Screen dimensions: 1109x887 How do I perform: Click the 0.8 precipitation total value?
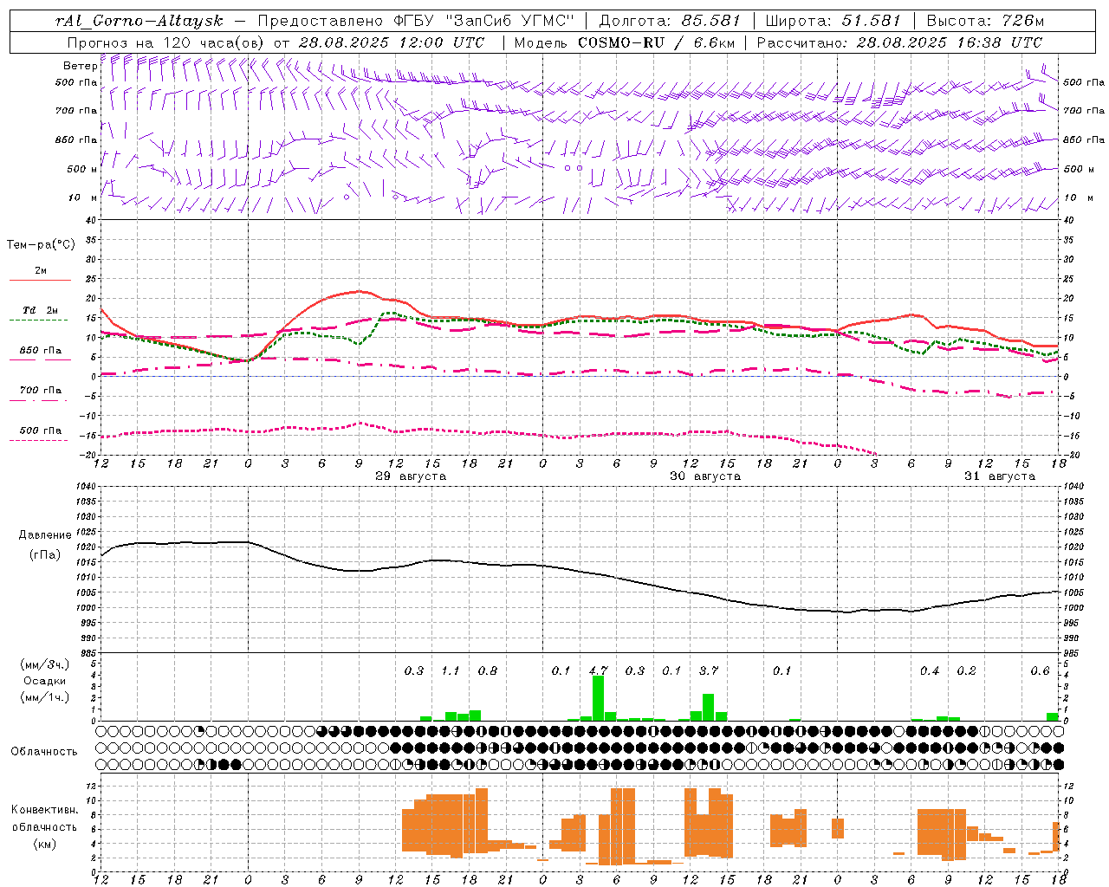pos(488,670)
